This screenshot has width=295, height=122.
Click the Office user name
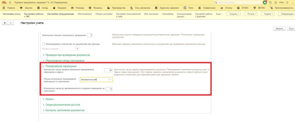(x=282, y=3)
